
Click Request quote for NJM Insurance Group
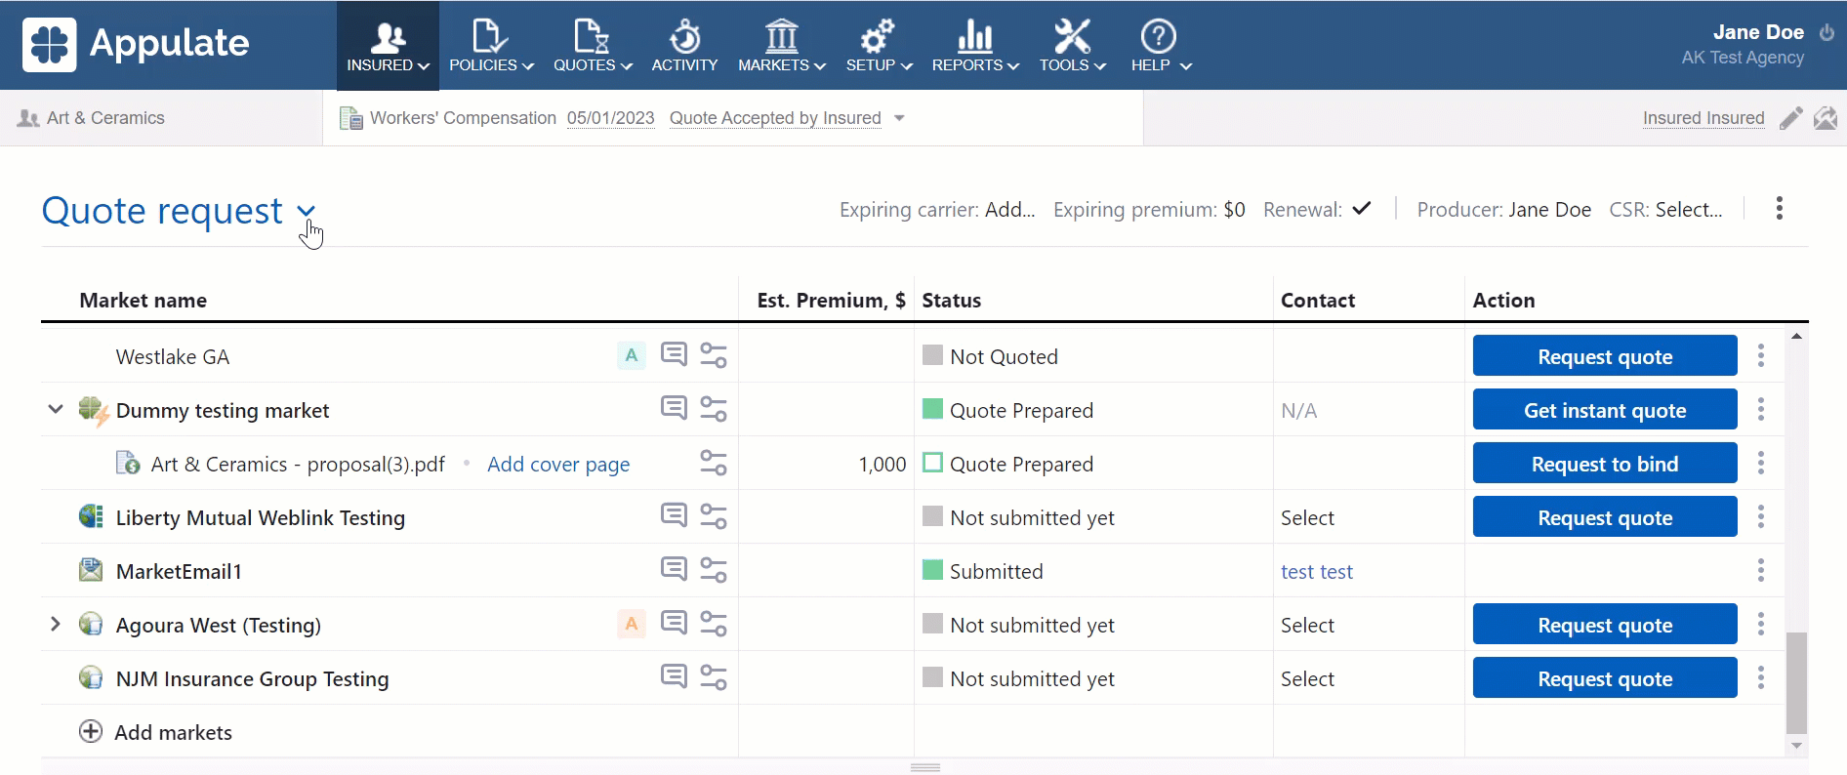pos(1604,678)
